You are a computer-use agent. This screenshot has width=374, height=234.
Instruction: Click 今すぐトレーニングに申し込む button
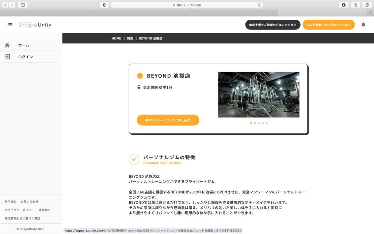[168, 120]
